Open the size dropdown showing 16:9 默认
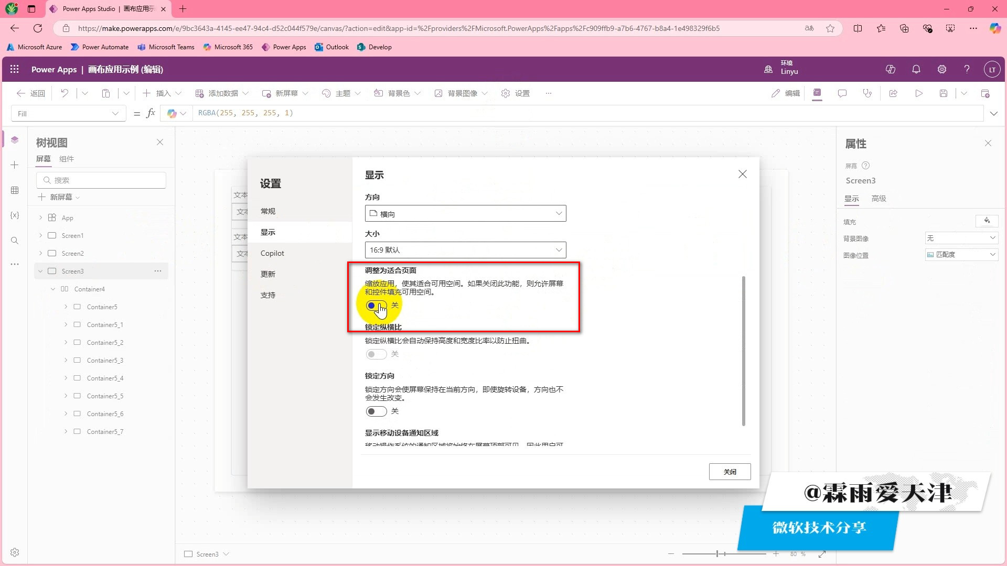 click(465, 250)
